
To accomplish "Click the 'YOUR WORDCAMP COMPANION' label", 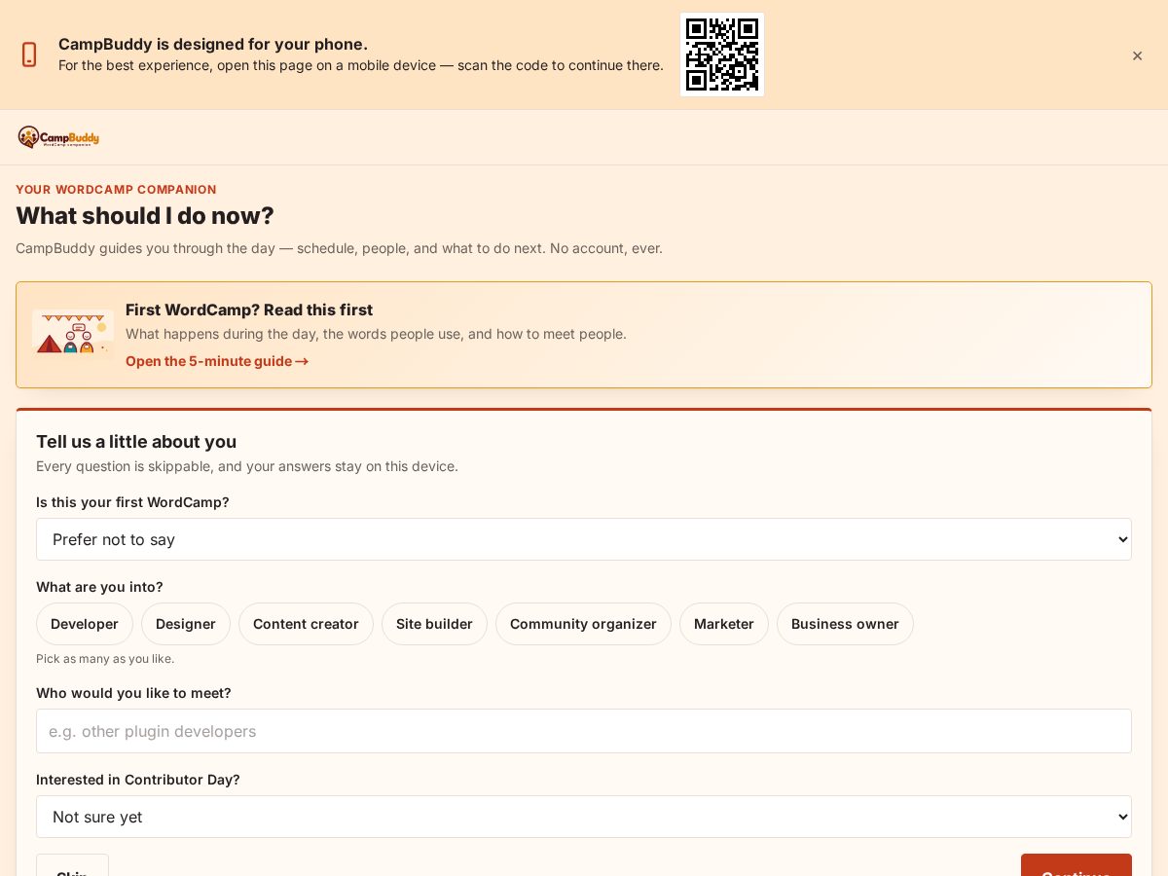I will click(x=116, y=190).
